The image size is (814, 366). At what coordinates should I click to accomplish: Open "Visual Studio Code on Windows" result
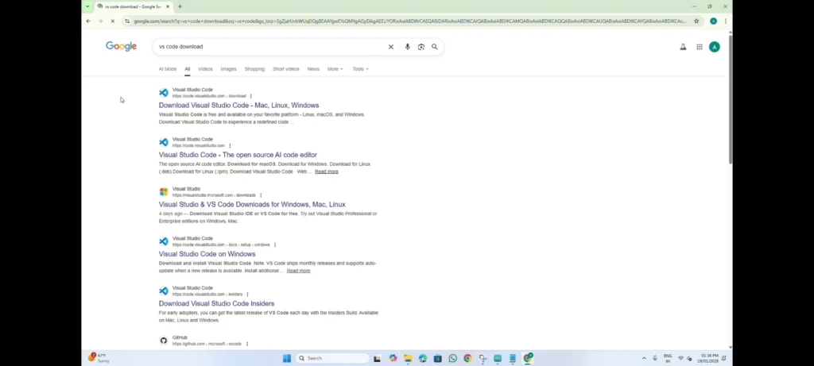(207, 254)
